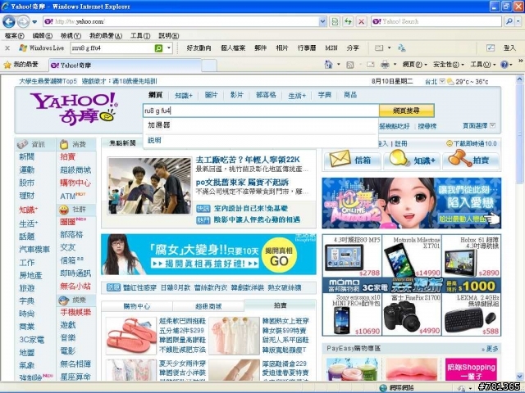Open the recent pages dropdown arrow
This screenshot has height=393, width=525.
[x=34, y=22]
